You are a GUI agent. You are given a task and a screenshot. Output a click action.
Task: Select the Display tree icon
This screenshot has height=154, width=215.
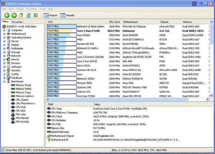(x=9, y=45)
